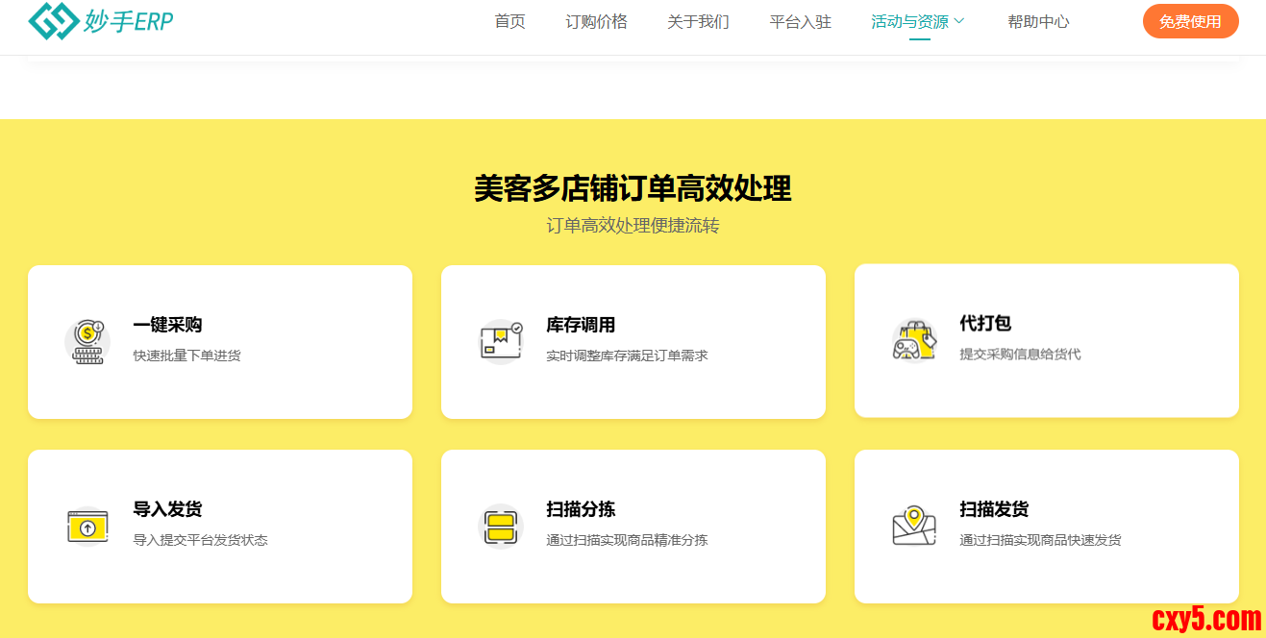Open the 平台入驻 nav item
The image size is (1266, 638).
click(x=800, y=22)
